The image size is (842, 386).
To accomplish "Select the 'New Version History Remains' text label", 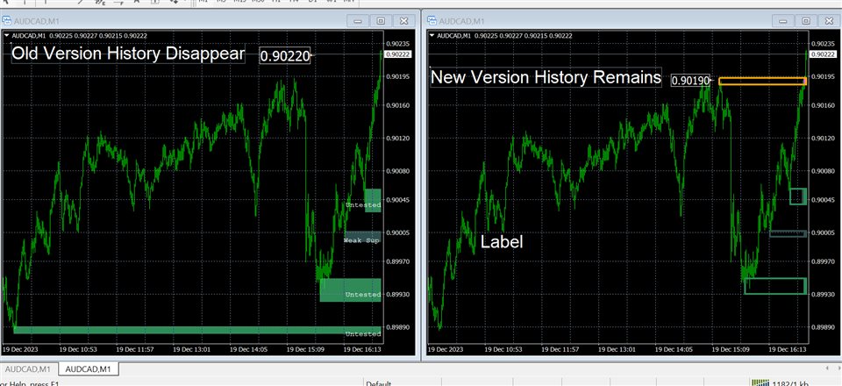I will tap(546, 77).
